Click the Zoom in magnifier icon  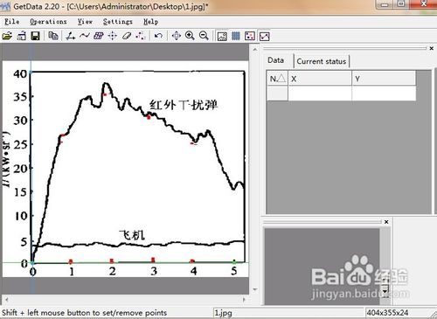(x=190, y=36)
